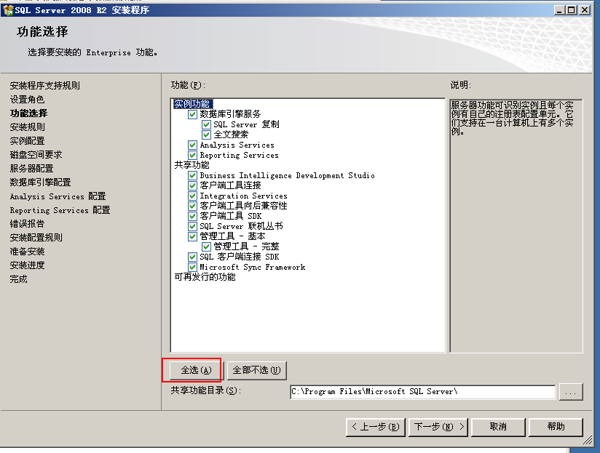This screenshot has height=453, width=600.
Task: Click 设置角色 in the steps list
Action: (27, 100)
